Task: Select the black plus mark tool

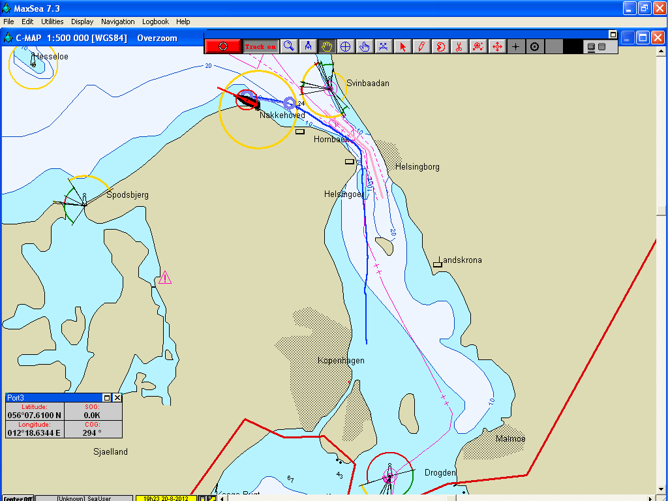Action: [515, 46]
